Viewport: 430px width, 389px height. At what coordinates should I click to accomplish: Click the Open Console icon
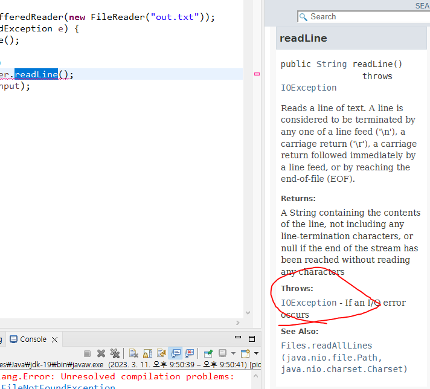(x=245, y=353)
